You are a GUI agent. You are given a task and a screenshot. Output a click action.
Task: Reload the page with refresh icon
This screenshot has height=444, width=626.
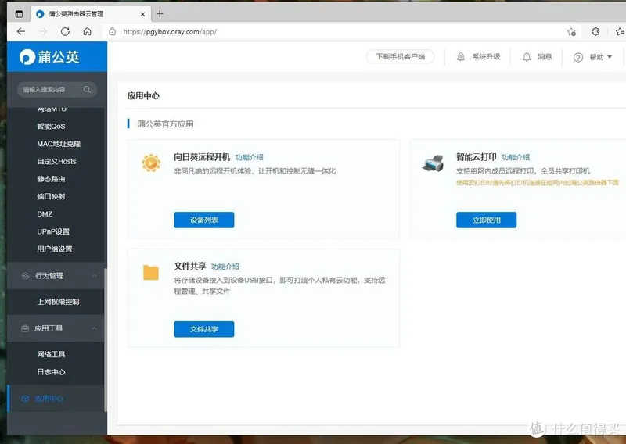coord(65,31)
